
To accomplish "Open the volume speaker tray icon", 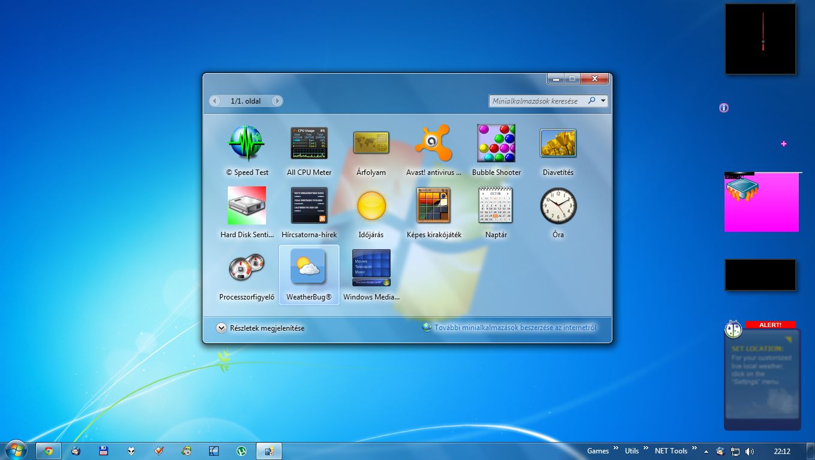I will 750,451.
